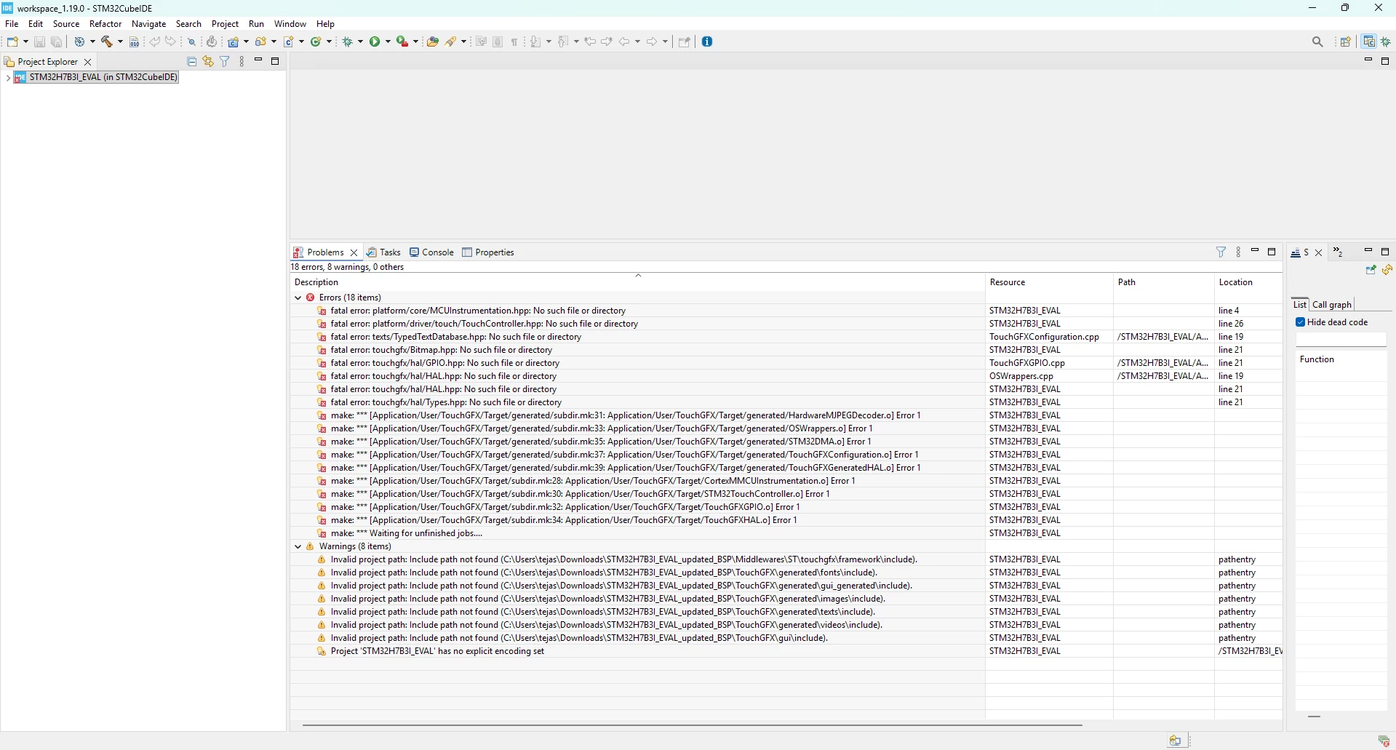Click the Back navigation arrow icon

click(x=624, y=41)
